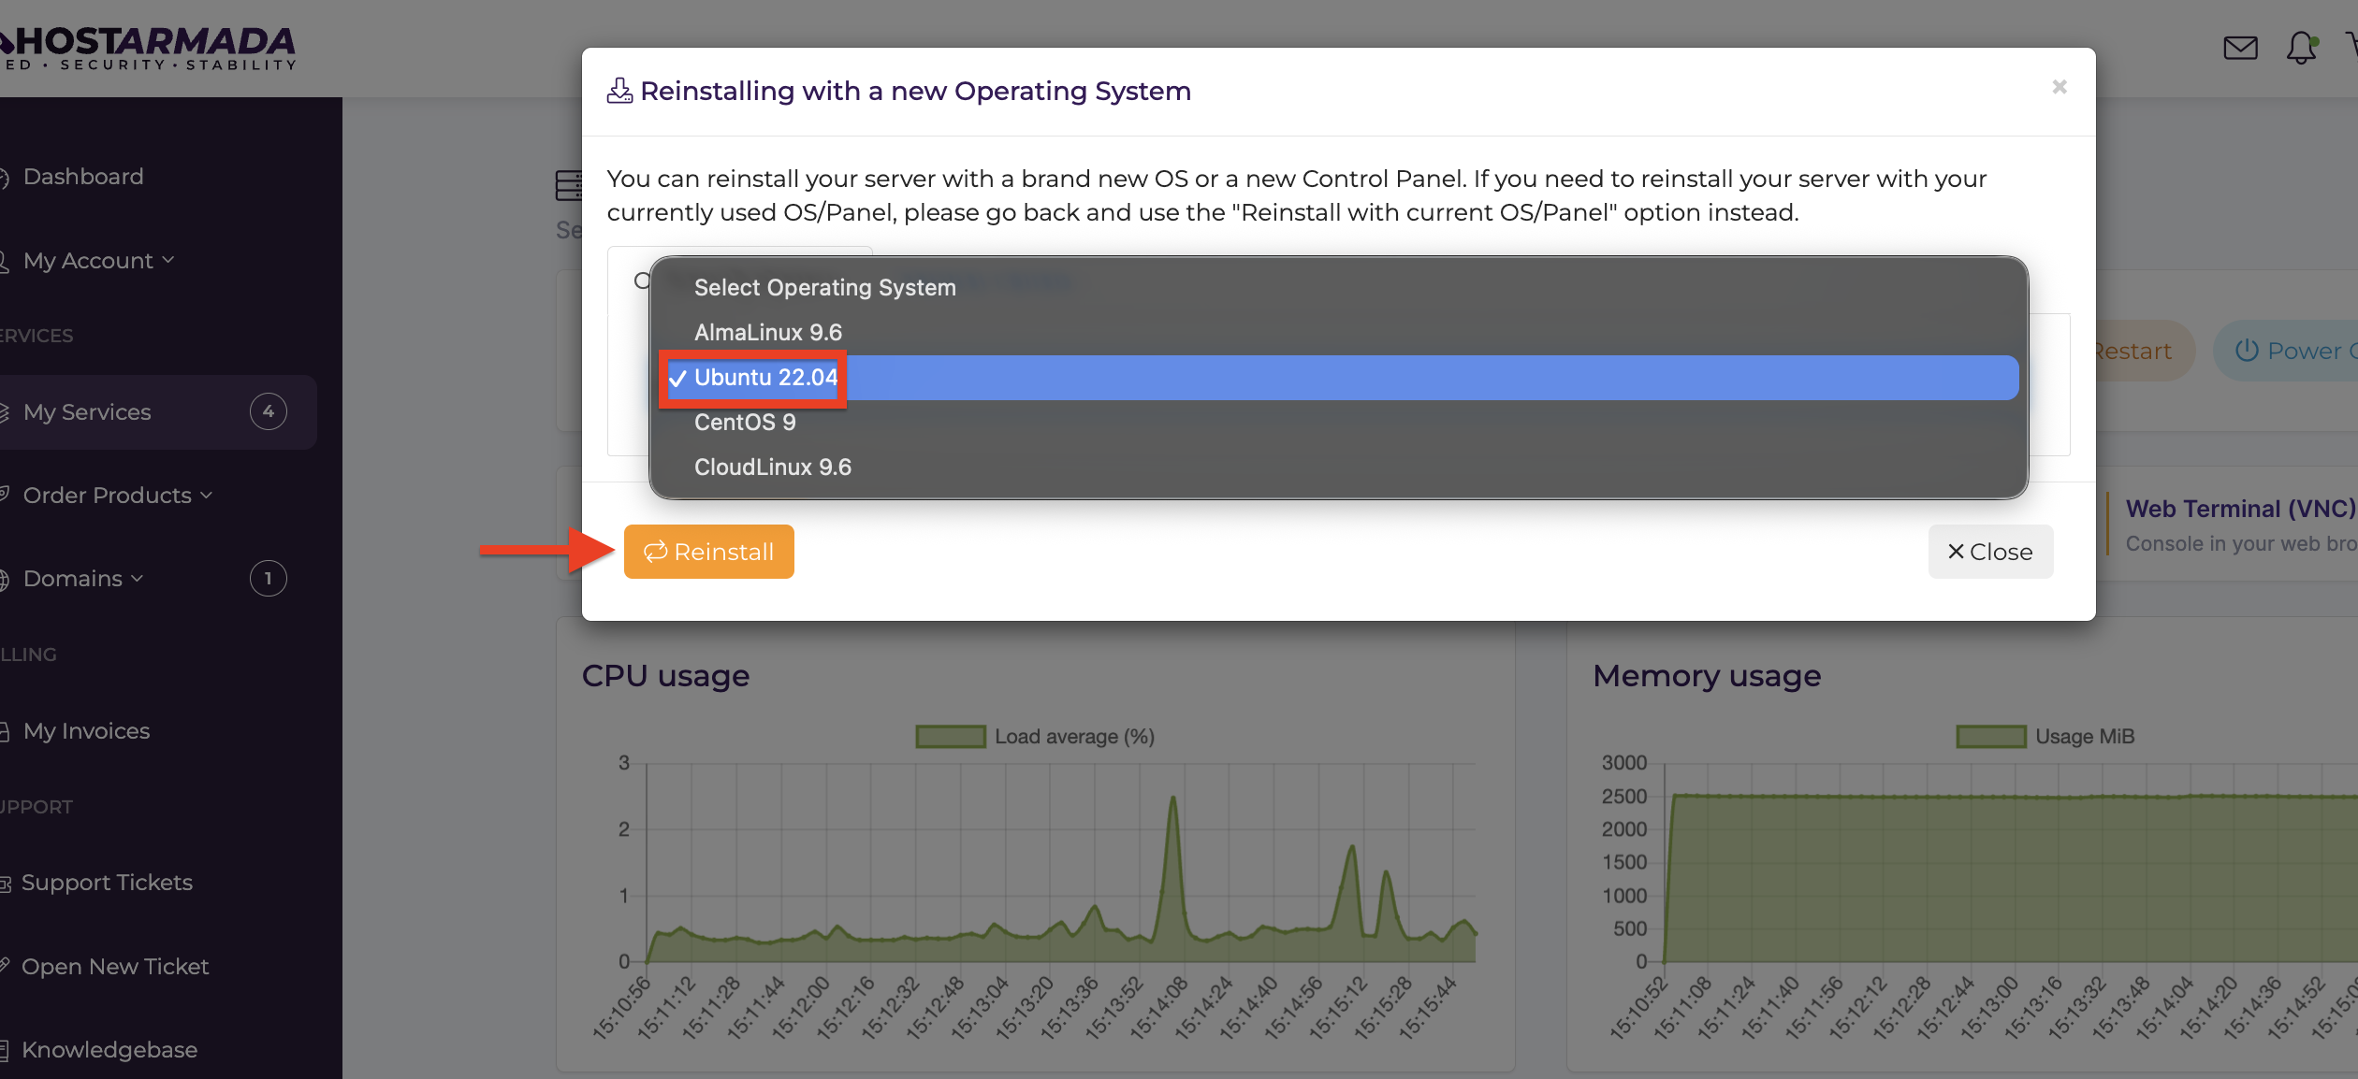Open Support Tickets in sidebar
This screenshot has height=1079, width=2358.
click(107, 883)
